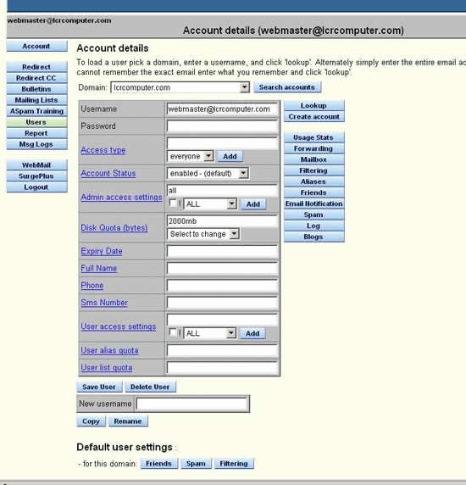Open Msg Logs in the sidebar

[36, 144]
